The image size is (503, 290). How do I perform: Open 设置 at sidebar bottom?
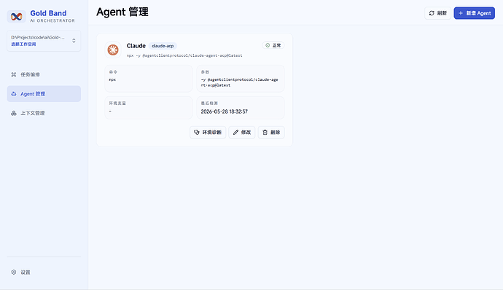pyautogui.click(x=44, y=272)
